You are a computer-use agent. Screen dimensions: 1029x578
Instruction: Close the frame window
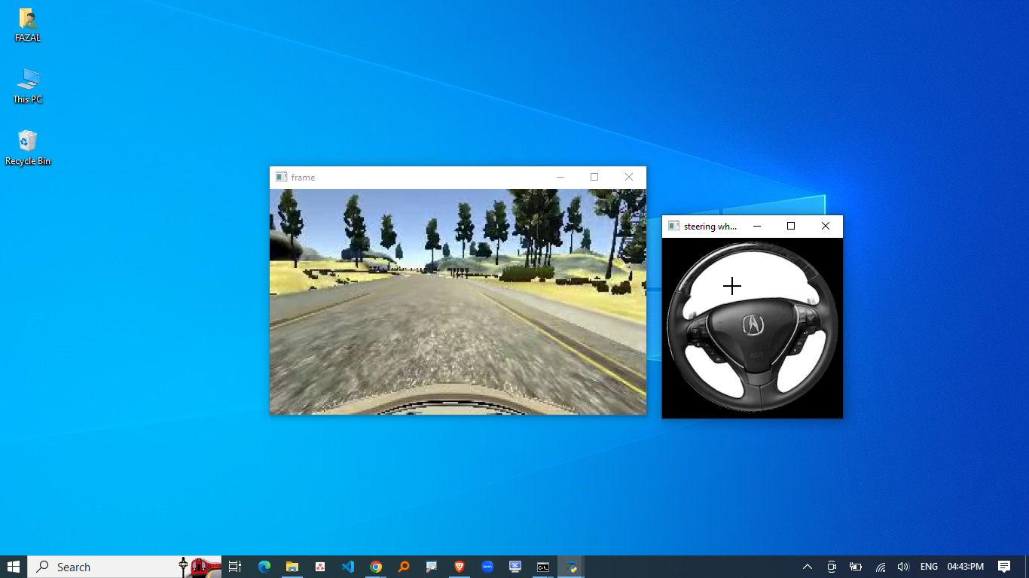629,177
